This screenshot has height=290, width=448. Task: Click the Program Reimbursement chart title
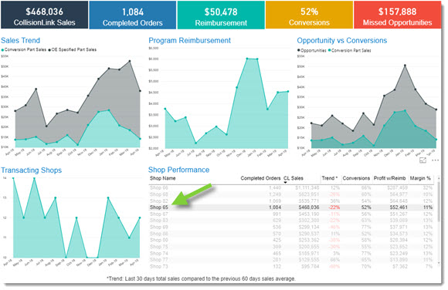[189, 41]
